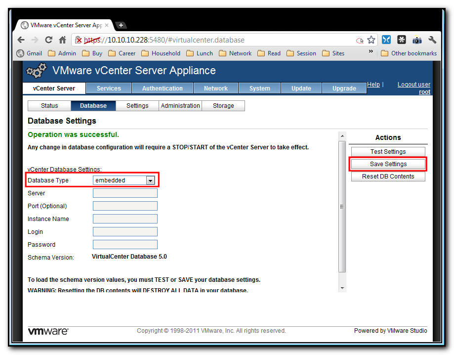This screenshot has width=454, height=355.
Task: Open the Read bookmark folder
Action: click(x=269, y=53)
